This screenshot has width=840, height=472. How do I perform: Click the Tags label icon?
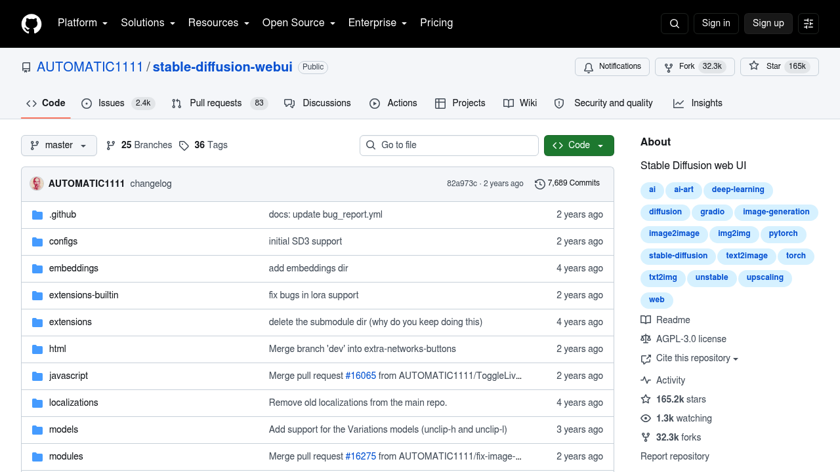(184, 146)
